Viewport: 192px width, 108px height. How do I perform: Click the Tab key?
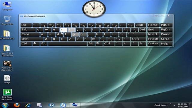click(x=28, y=30)
